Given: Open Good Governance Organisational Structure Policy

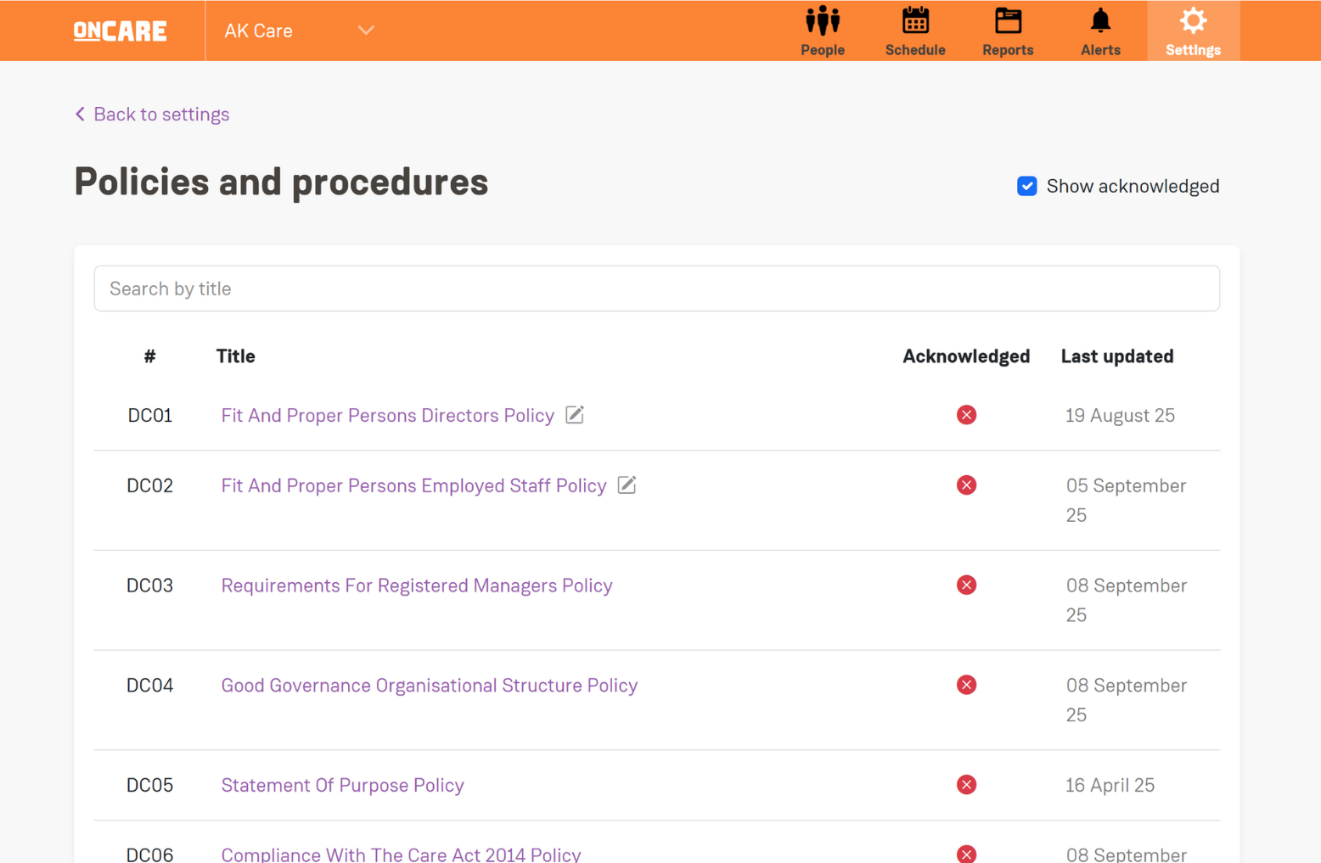Looking at the screenshot, I should tap(429, 686).
